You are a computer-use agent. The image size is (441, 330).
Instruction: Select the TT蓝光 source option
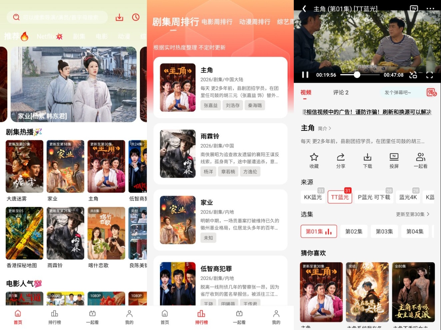(x=340, y=197)
